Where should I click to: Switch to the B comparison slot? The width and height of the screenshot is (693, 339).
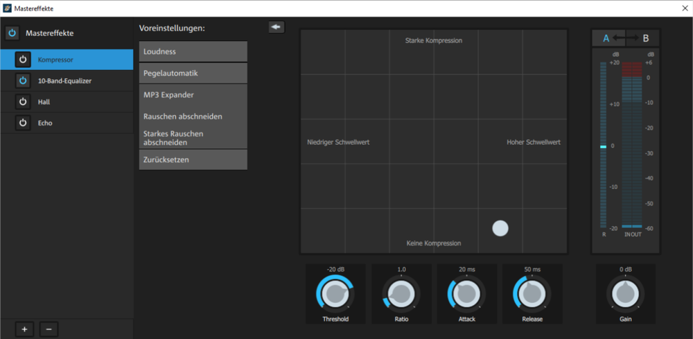click(646, 38)
